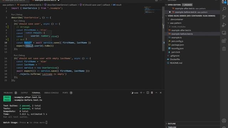Split the terminal panel

click(x=147, y=93)
